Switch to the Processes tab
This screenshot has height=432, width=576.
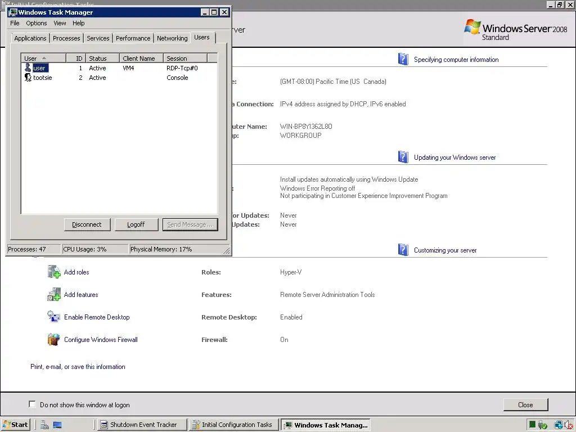[x=66, y=38]
